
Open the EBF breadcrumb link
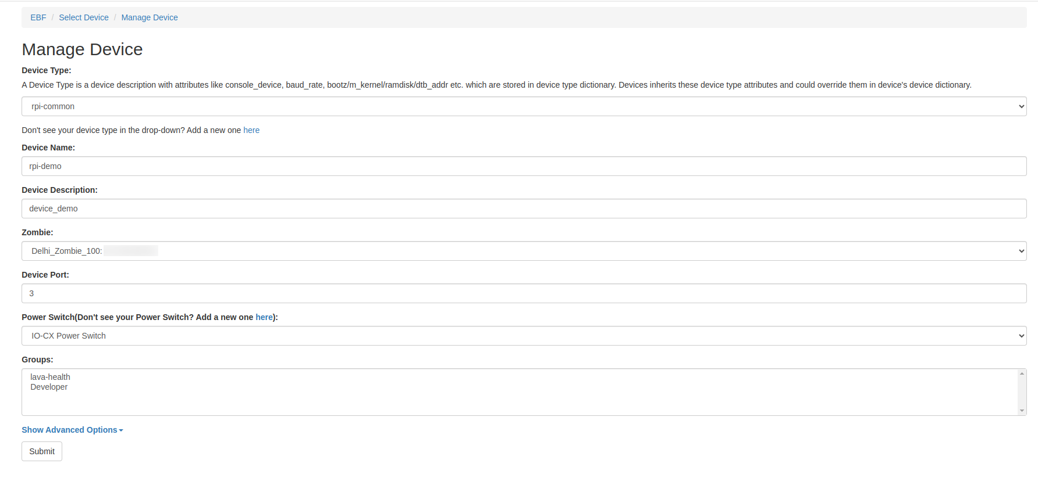pos(38,17)
